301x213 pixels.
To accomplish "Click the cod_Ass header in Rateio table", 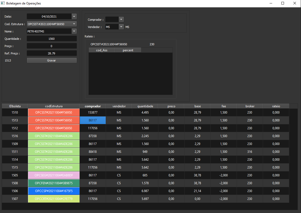I will (102, 50).
